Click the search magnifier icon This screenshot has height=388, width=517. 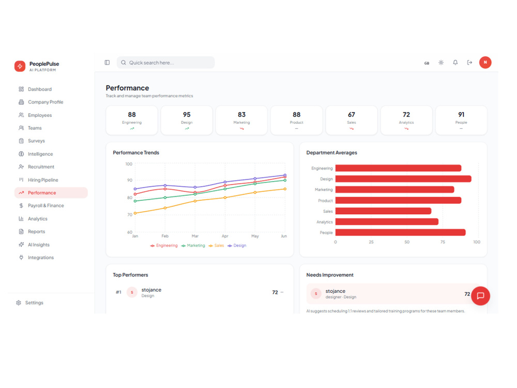coord(124,63)
